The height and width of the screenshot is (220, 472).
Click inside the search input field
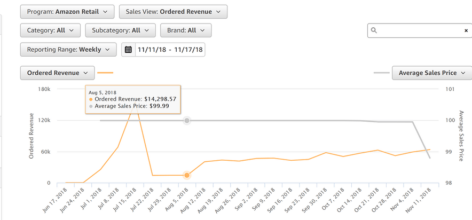tap(419, 30)
